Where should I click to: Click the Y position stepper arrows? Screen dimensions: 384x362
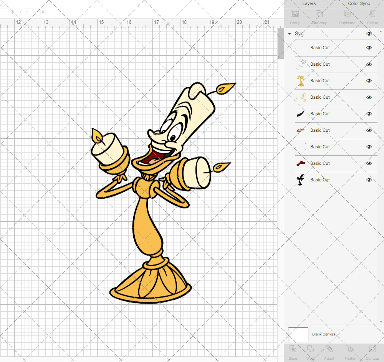pos(43,12)
